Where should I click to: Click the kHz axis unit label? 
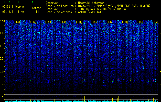(x=2, y=21)
